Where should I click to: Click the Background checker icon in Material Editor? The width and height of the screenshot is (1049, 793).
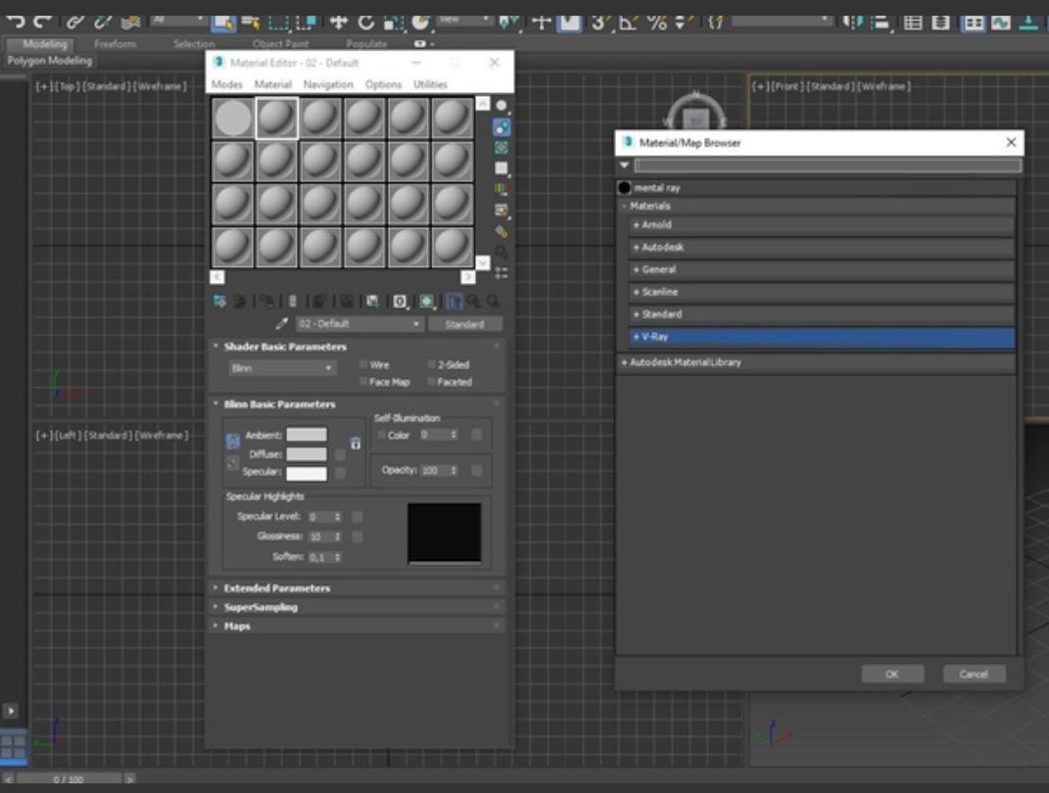click(501, 148)
